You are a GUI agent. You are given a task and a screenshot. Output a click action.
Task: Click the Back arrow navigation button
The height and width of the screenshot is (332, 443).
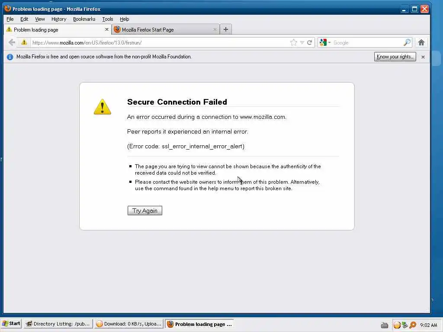(x=12, y=43)
